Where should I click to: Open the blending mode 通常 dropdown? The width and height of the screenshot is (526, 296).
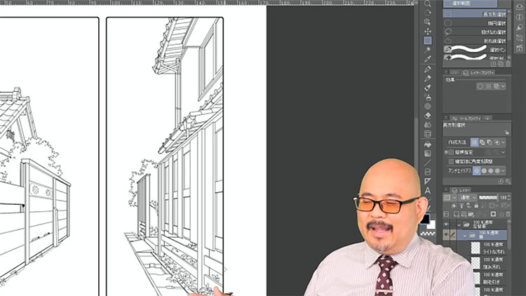click(x=467, y=198)
